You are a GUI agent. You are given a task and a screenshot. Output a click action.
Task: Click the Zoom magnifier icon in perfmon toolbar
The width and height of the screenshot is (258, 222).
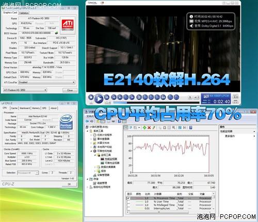[174, 128]
